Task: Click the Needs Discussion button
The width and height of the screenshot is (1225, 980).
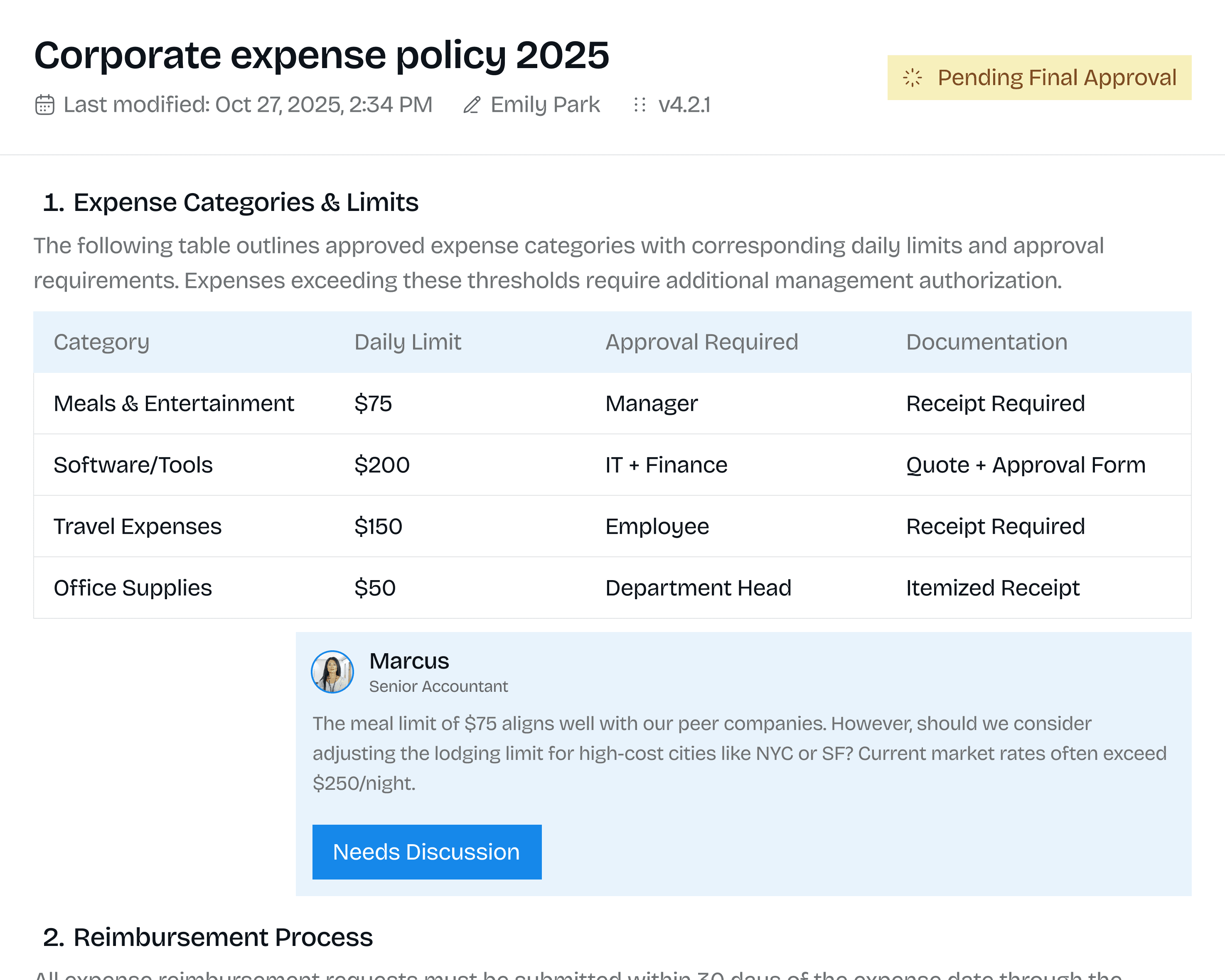Action: (427, 852)
